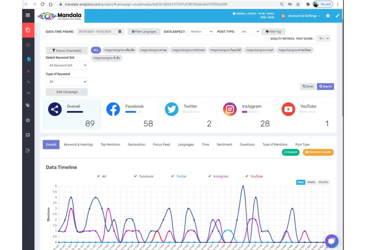Screen dimensions: 374x250
Task: Open the Mentions Console button
Action: click(x=318, y=152)
